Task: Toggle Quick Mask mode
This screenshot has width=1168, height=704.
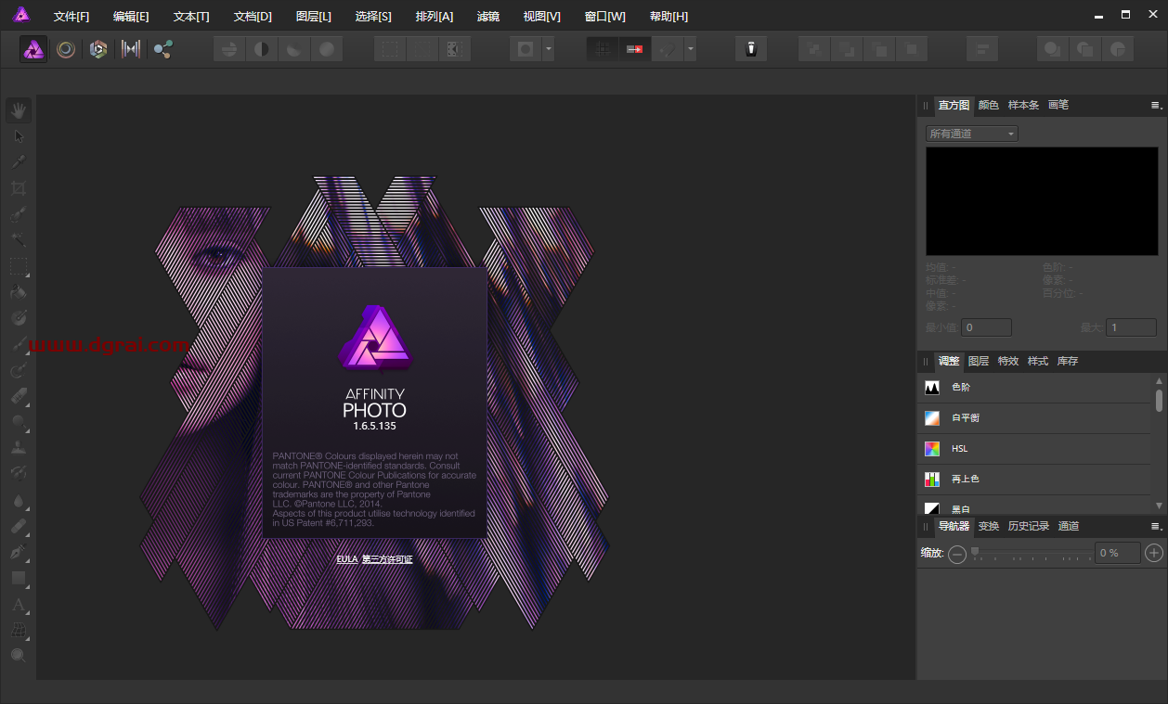Action: point(526,49)
